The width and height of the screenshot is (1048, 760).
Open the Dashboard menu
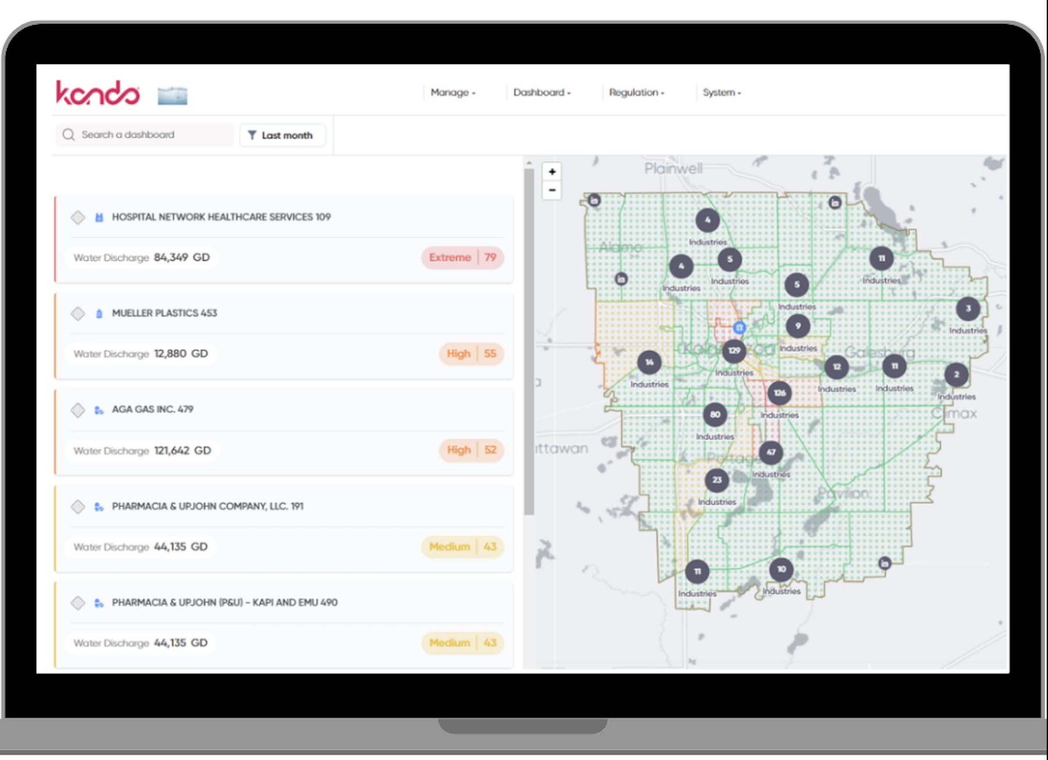pyautogui.click(x=541, y=93)
